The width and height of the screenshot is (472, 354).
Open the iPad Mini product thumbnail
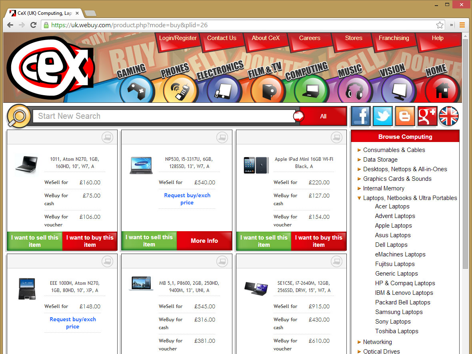256,165
